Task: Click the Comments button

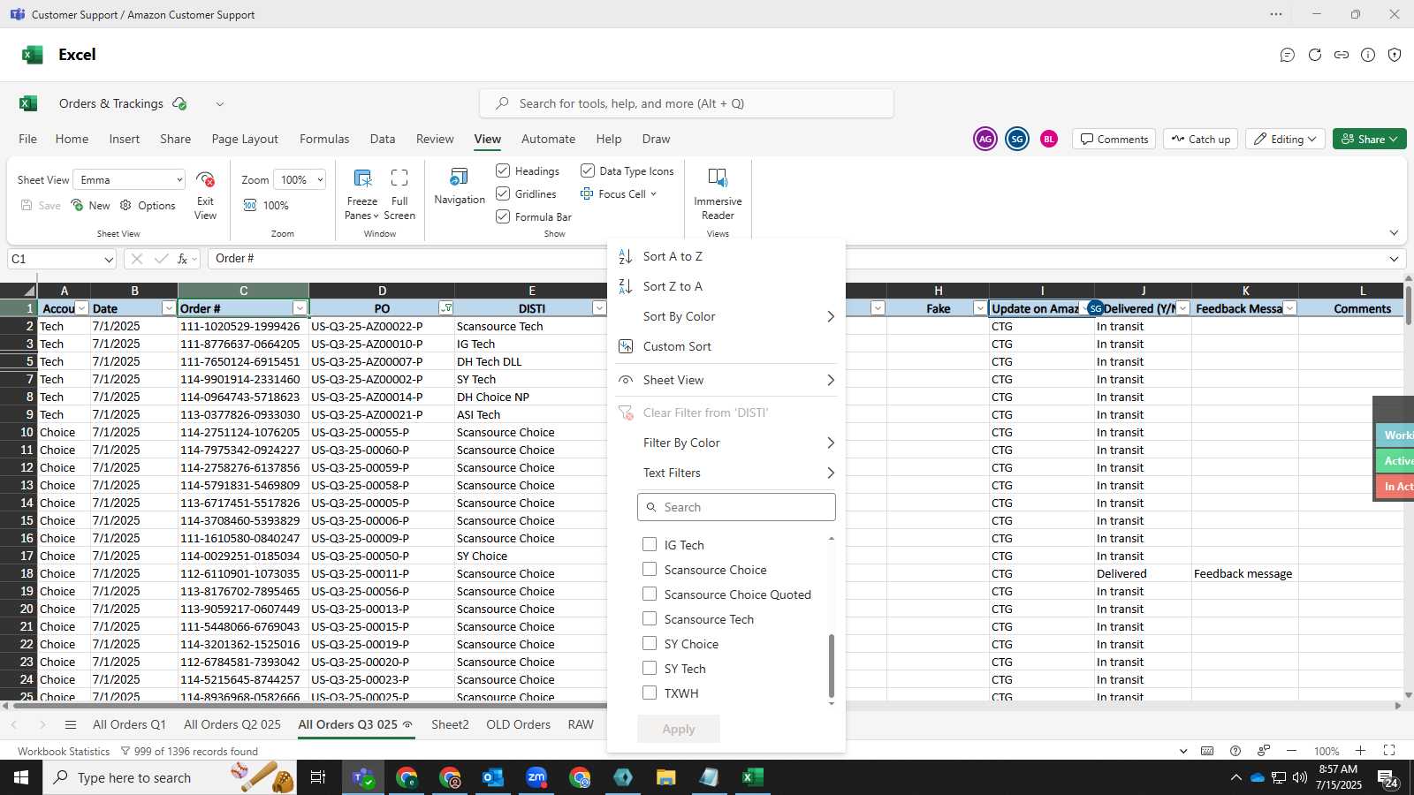Action: [1114, 139]
